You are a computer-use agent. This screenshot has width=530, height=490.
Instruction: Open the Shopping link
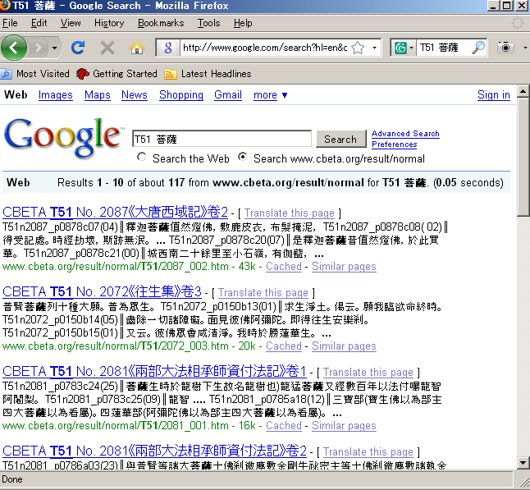click(x=181, y=95)
